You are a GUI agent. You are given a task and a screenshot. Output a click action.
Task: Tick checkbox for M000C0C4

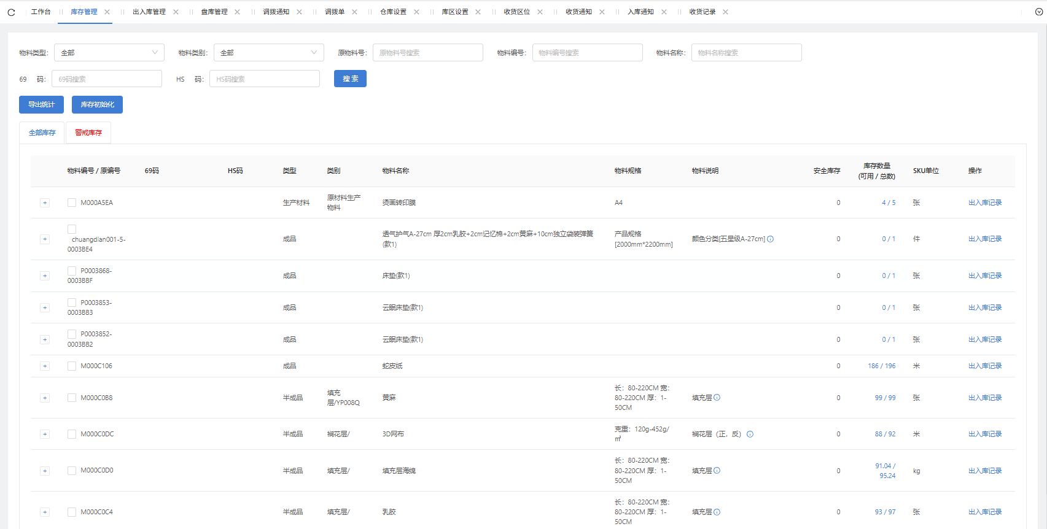tap(72, 512)
